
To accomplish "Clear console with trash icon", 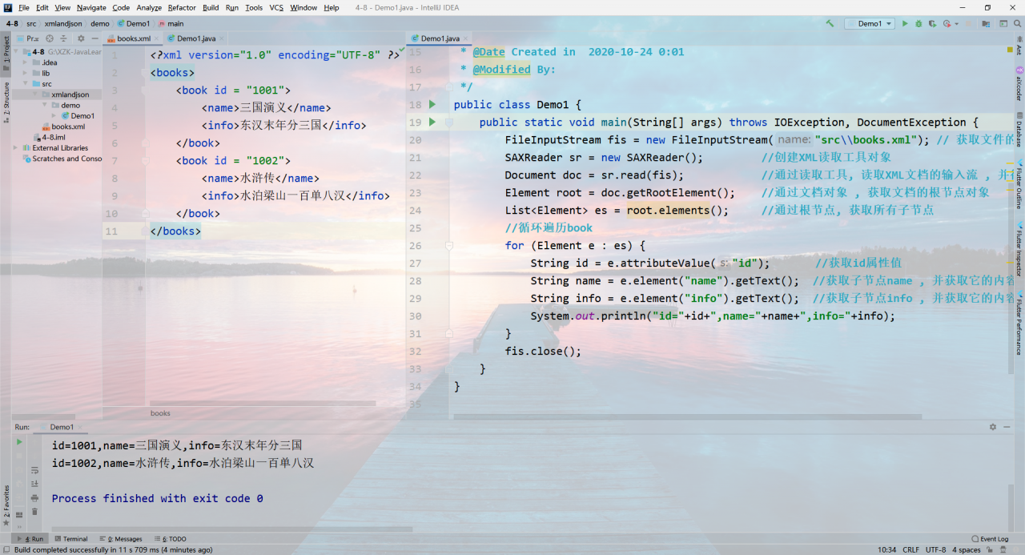I will click(x=34, y=511).
